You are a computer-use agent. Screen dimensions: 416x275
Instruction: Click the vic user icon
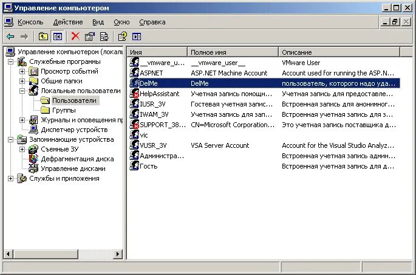(134, 135)
